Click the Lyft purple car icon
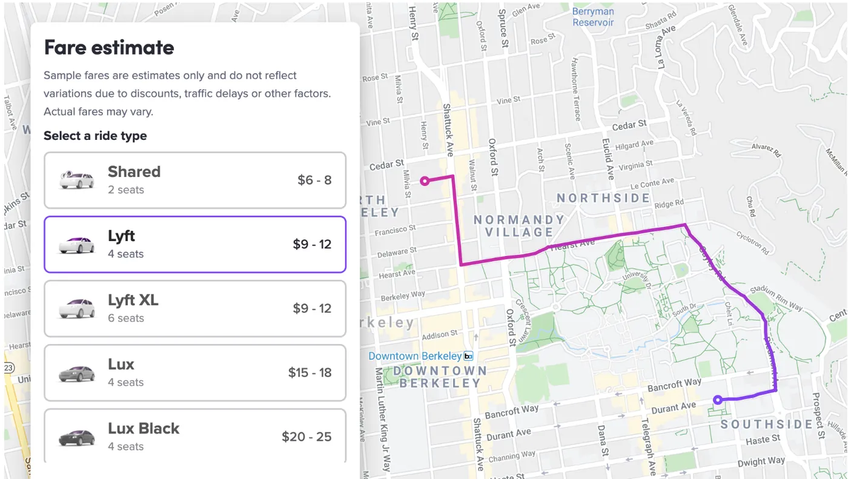This screenshot has width=848, height=479. pos(77,245)
